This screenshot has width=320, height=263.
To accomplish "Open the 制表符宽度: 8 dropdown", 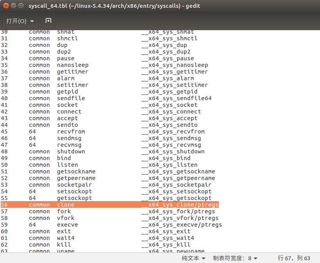I will tap(235, 258).
